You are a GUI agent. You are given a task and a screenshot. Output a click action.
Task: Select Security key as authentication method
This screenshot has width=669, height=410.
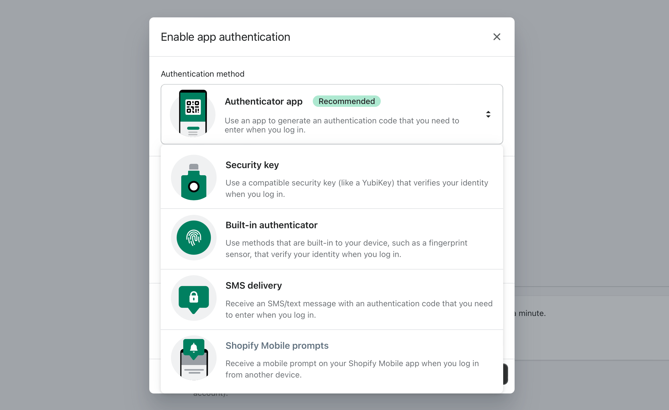[x=332, y=178]
